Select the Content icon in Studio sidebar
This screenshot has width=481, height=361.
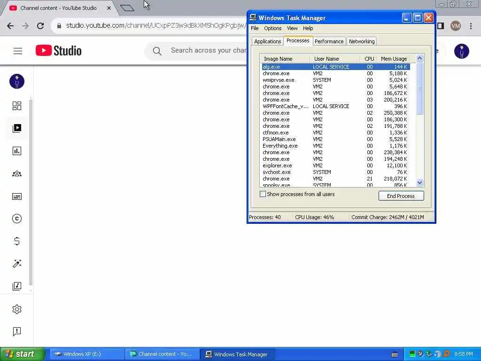pos(17,128)
